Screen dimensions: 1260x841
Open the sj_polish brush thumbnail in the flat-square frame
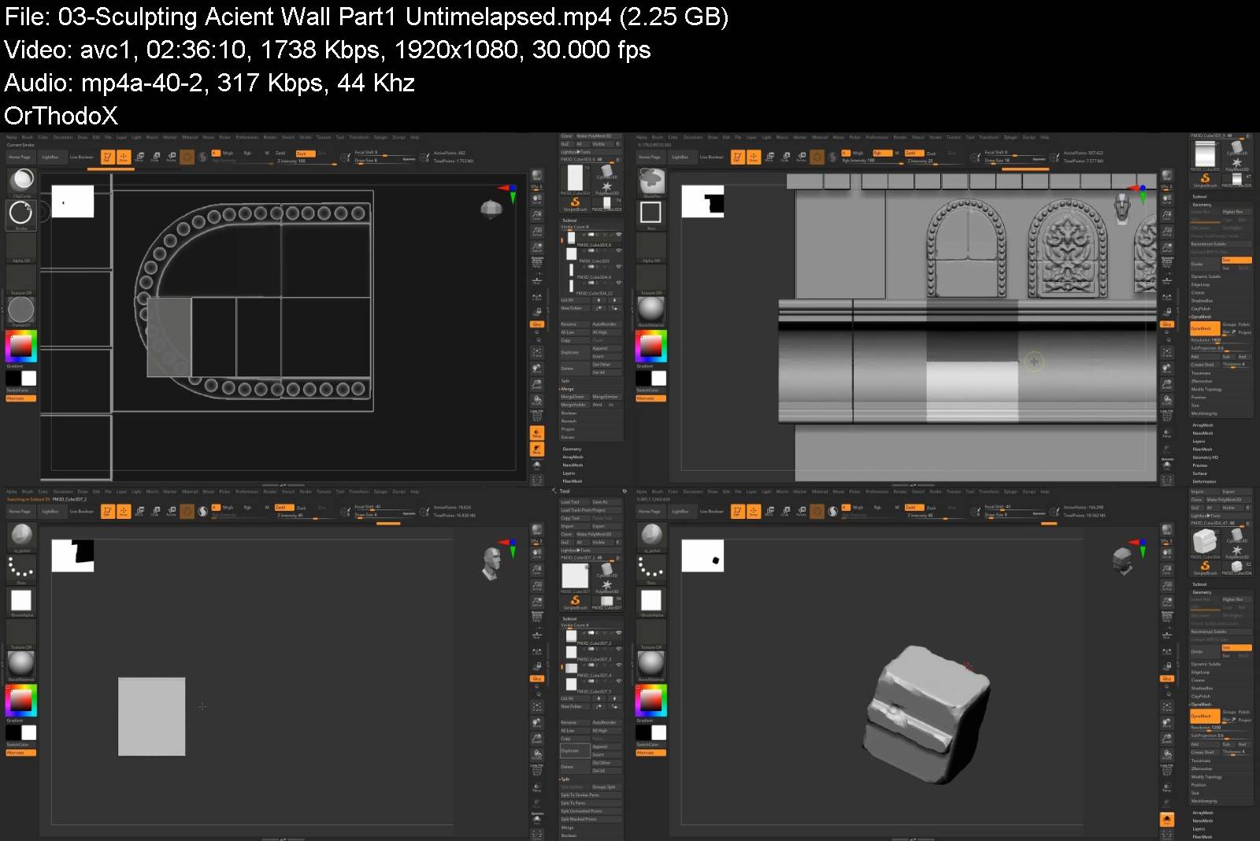[x=21, y=536]
